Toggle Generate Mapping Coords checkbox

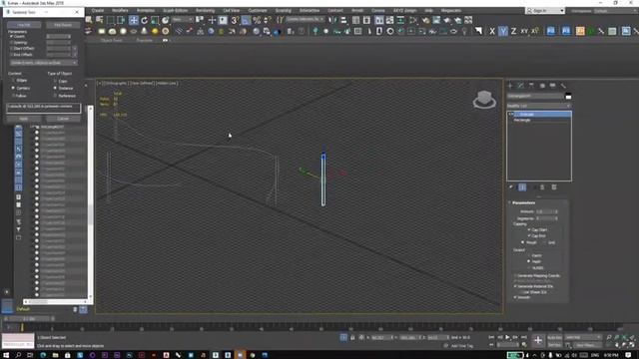[515, 276]
